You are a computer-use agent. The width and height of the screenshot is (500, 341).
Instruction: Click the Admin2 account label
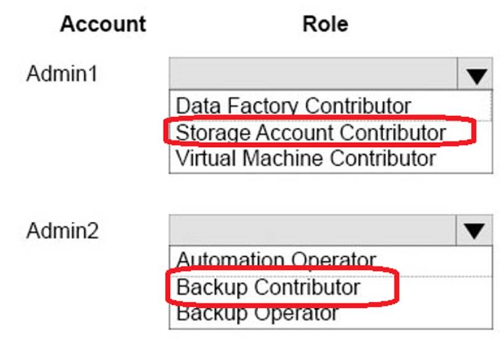click(62, 231)
